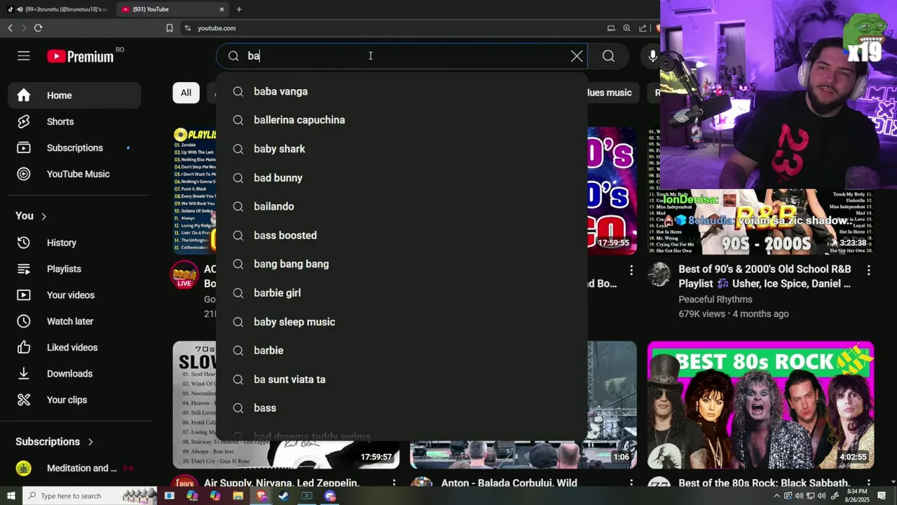
Task: Click the YouTube Premium logo
Action: pos(80,56)
